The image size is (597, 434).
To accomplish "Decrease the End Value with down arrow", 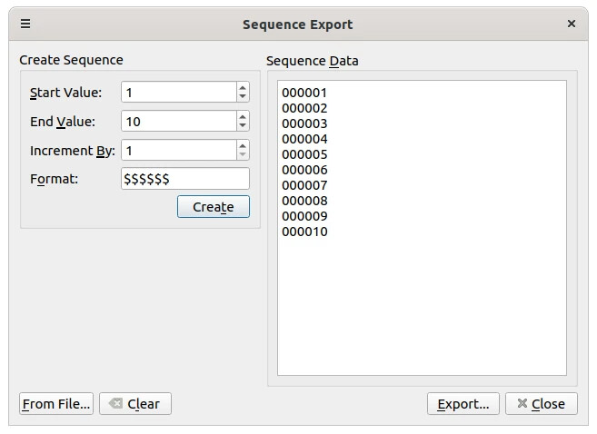I will [243, 126].
